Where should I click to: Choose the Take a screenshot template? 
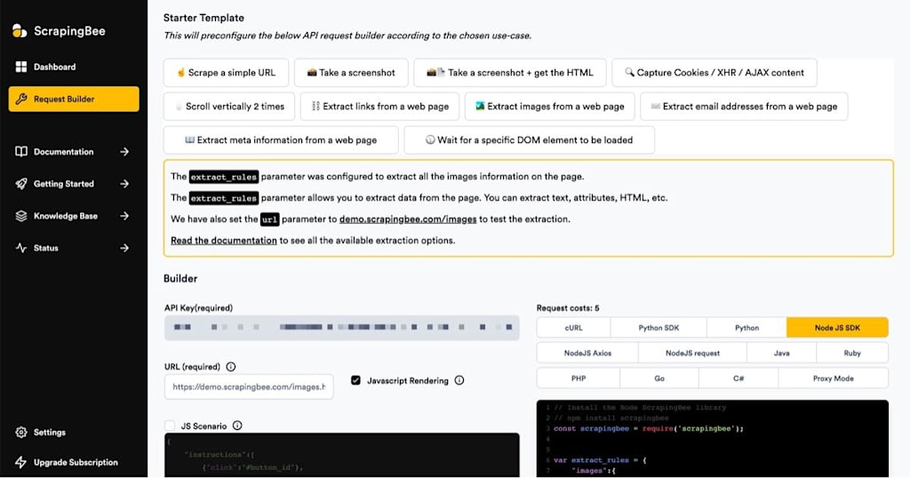(x=351, y=73)
